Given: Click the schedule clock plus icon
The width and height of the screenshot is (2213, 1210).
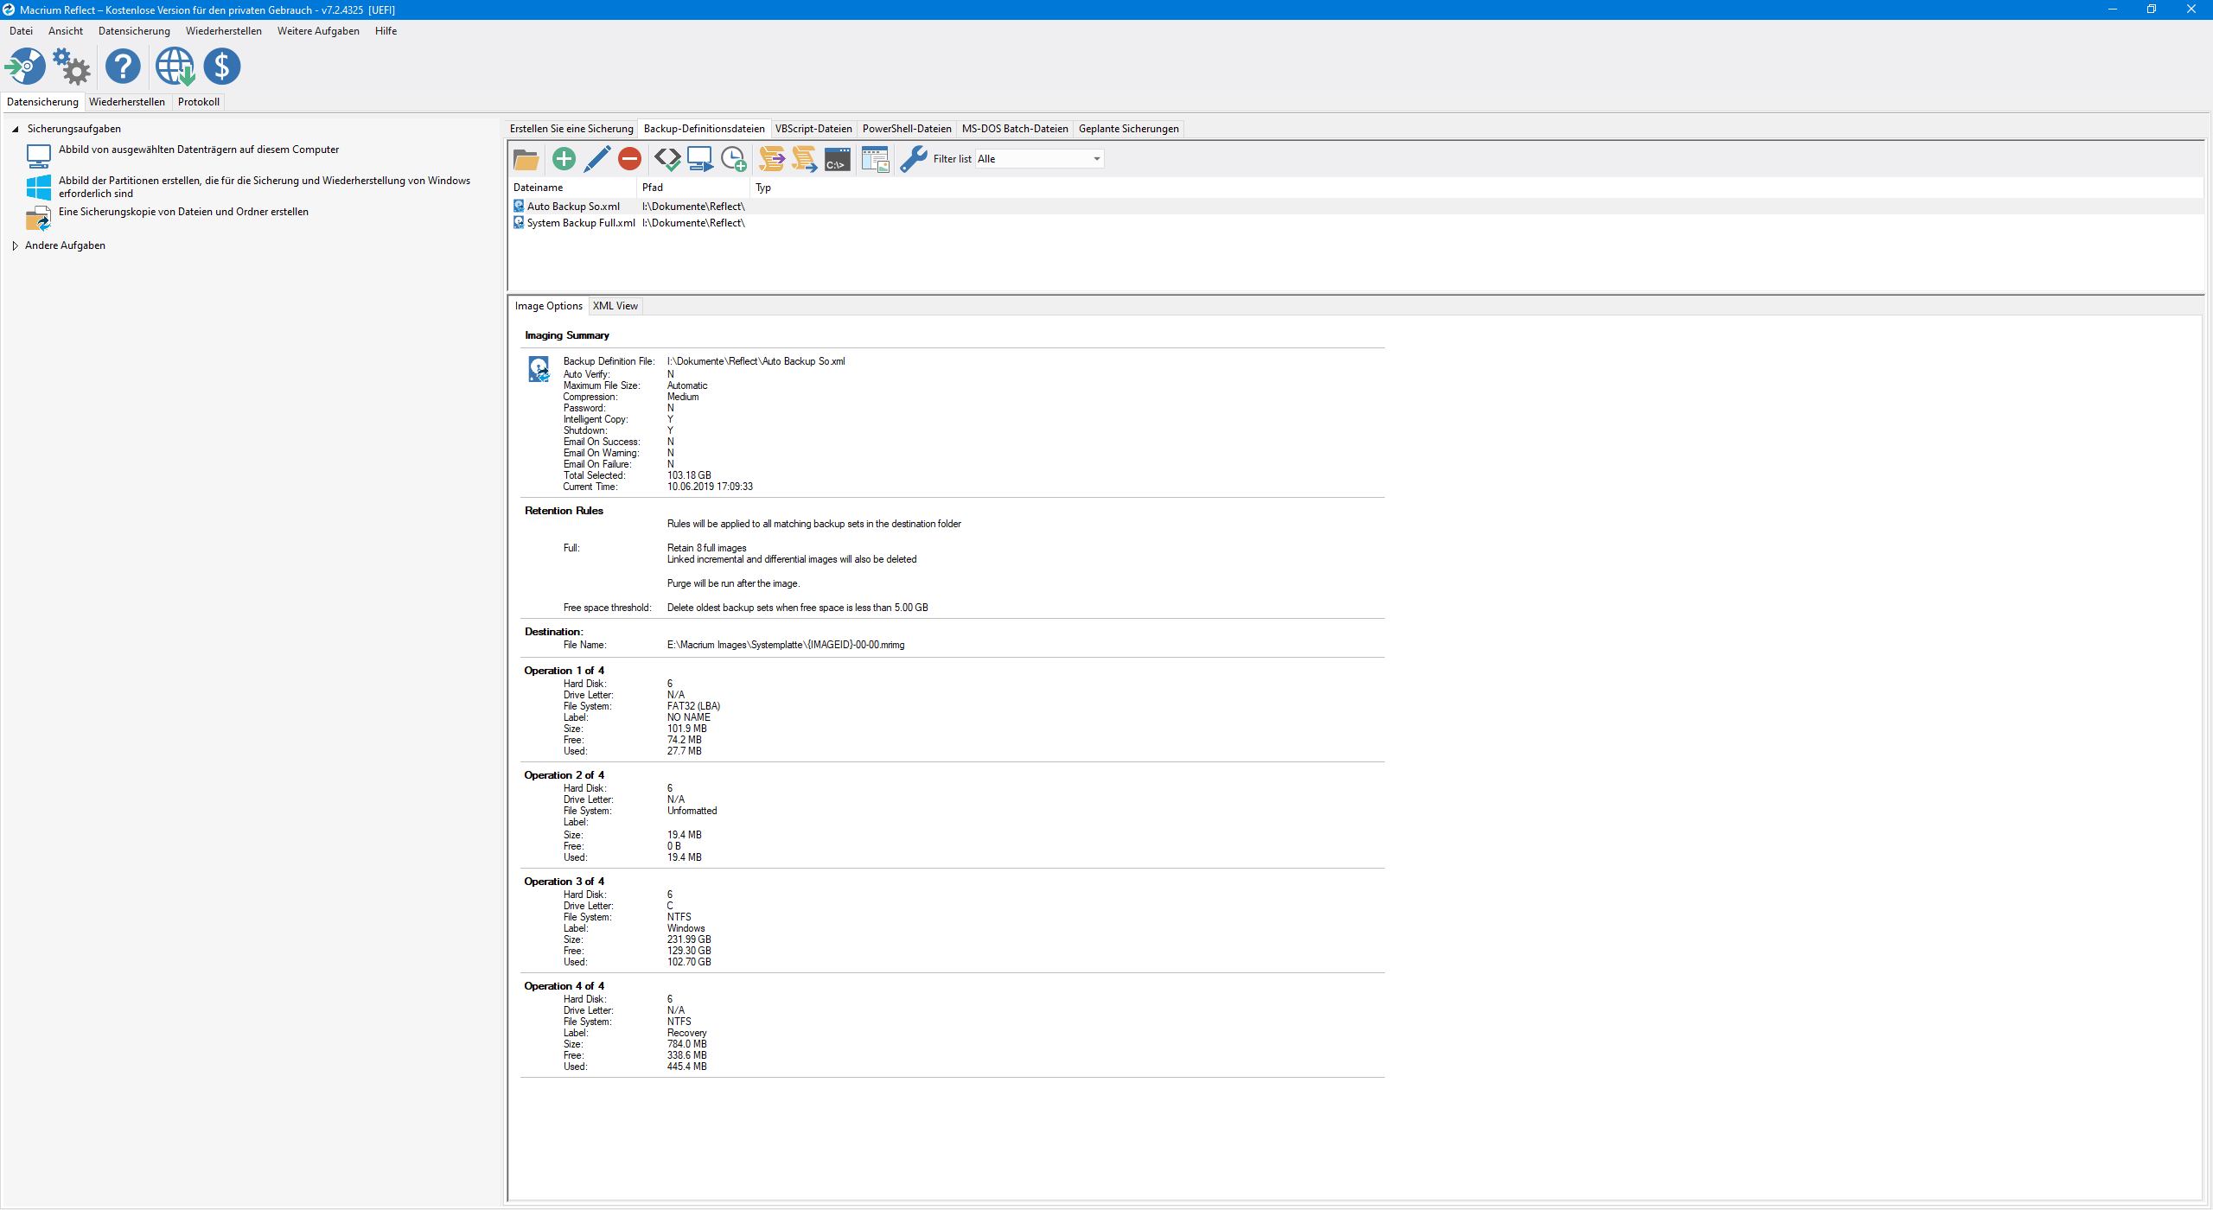Looking at the screenshot, I should coord(733,159).
